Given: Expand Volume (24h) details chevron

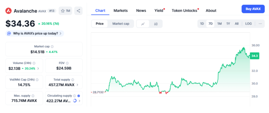Looking at the screenshot, I should [x=38, y=68].
